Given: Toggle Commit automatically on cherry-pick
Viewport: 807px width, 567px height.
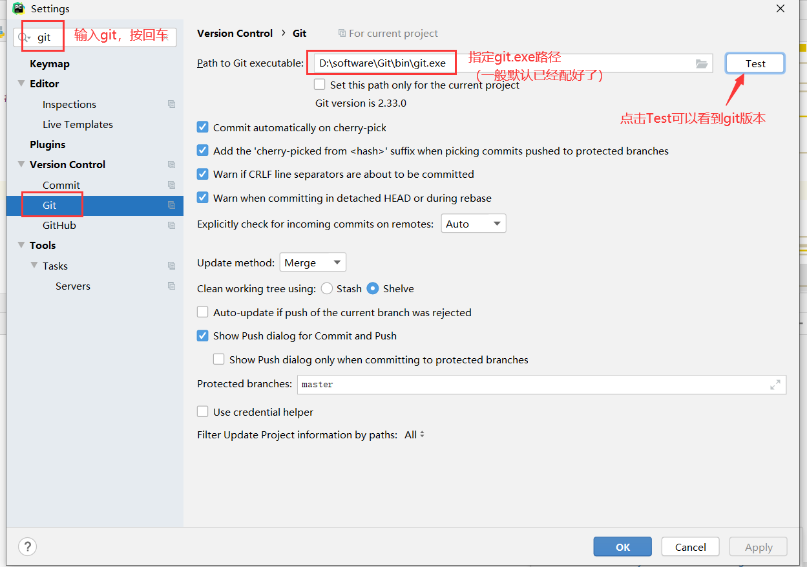Looking at the screenshot, I should click(x=203, y=127).
